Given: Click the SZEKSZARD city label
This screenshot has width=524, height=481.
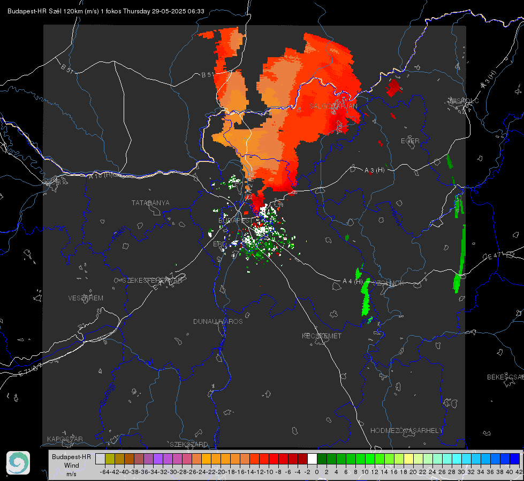Looking at the screenshot, I should pos(189,444).
